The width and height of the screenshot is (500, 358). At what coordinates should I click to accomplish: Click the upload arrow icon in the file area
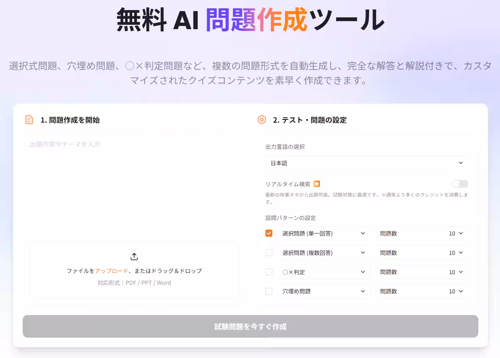[134, 256]
